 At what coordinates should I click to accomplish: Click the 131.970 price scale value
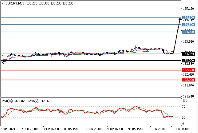188,85
